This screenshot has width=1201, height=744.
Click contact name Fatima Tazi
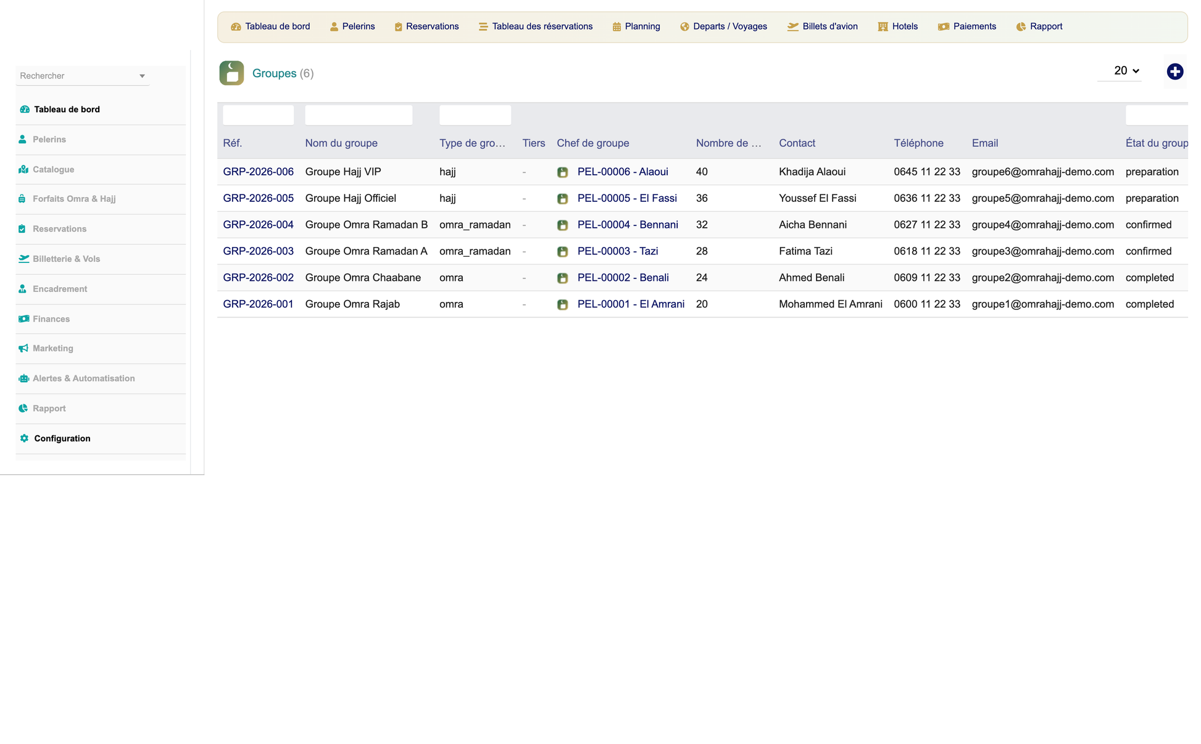click(805, 251)
